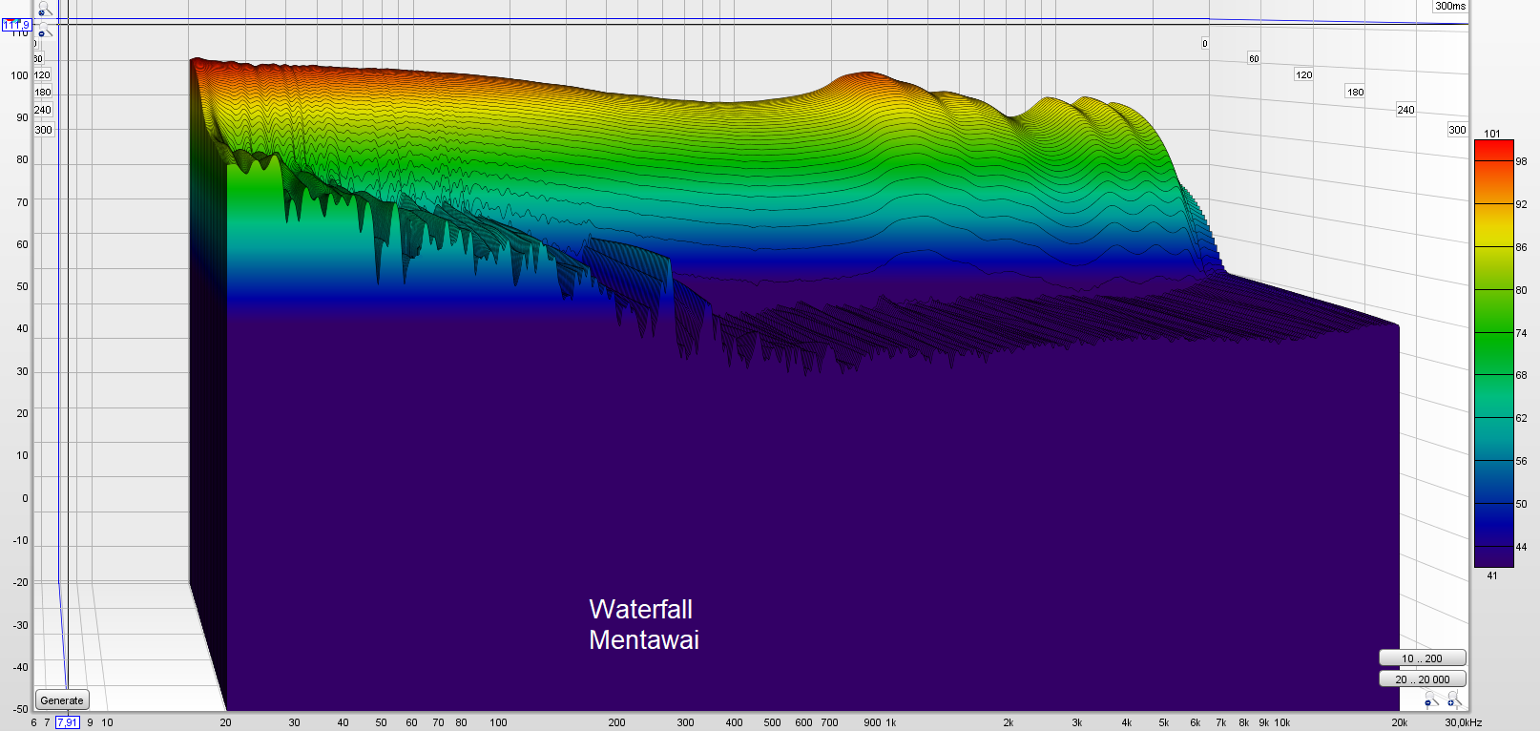1540x731 pixels.
Task: Click the '86' color legend value
Action: (x=1521, y=247)
